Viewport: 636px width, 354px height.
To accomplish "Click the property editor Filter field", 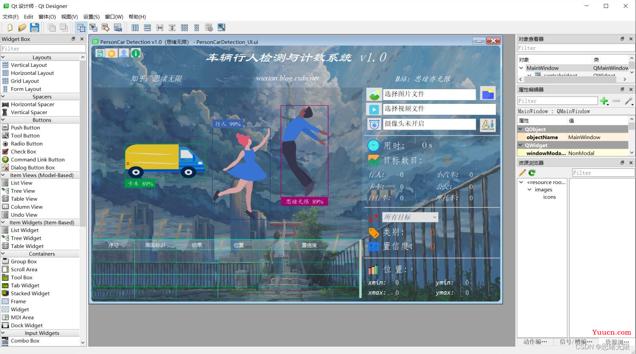I will [x=558, y=101].
